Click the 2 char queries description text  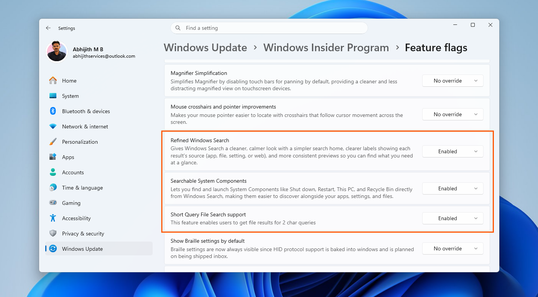(243, 222)
